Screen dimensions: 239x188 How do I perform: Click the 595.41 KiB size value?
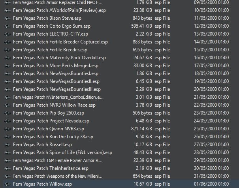click(x=141, y=26)
